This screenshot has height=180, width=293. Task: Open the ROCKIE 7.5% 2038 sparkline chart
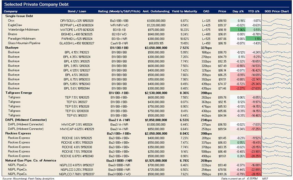276,152
